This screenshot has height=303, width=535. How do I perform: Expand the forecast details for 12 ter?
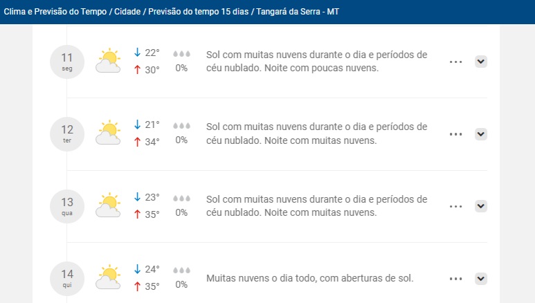pos(481,134)
